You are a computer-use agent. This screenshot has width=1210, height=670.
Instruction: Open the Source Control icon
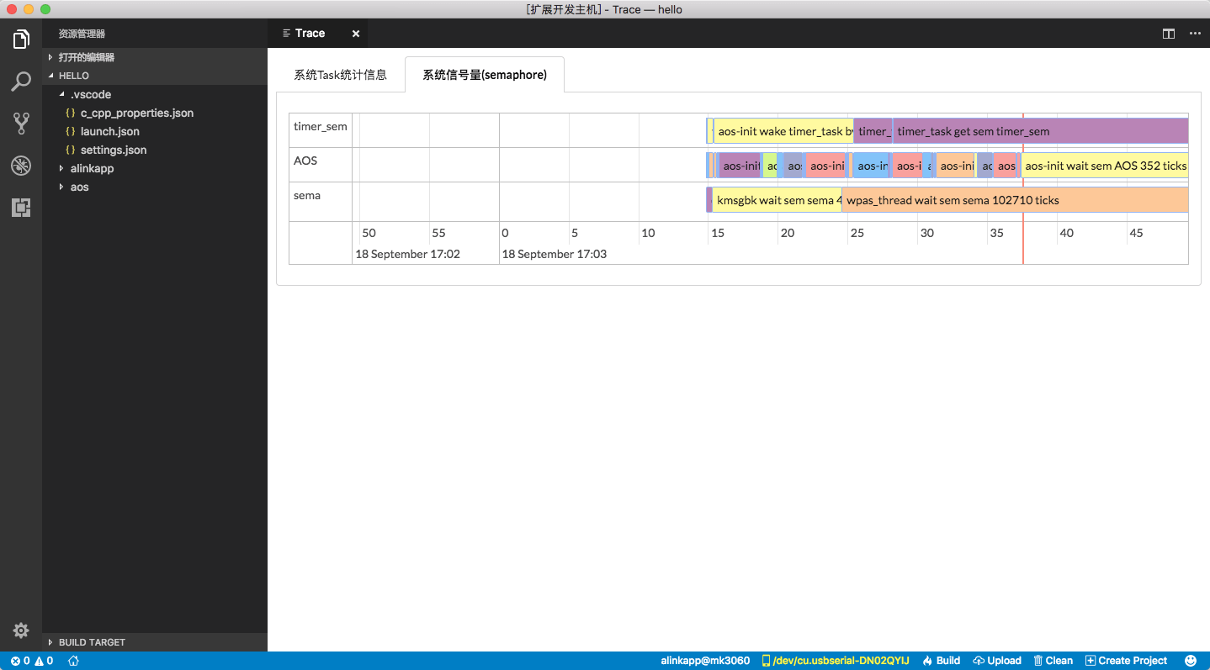[21, 124]
